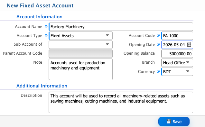Image resolution: width=205 pixels, height=127 pixels.
Task: Click the Opening Balance label
Action: pyautogui.click(x=139, y=53)
